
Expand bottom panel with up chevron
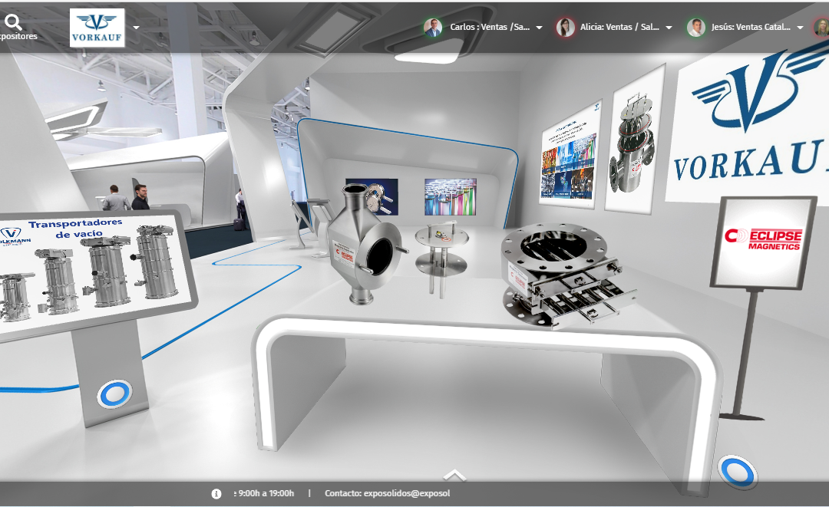(x=454, y=476)
